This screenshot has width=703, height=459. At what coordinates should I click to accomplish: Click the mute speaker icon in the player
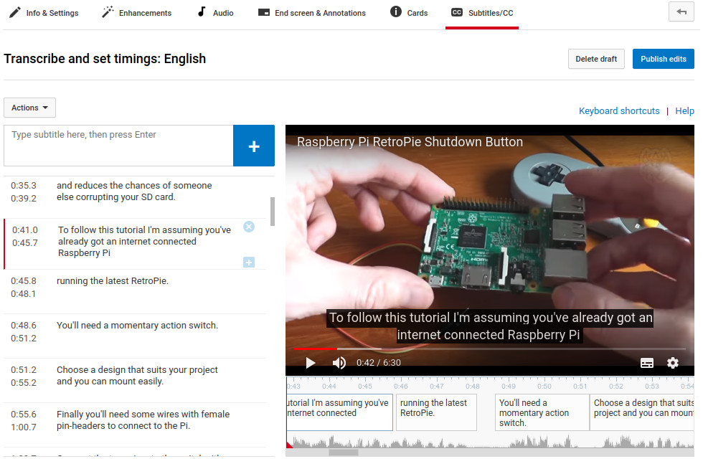(x=339, y=363)
